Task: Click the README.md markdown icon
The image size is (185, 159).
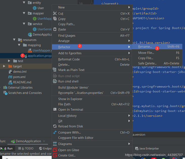Action: 10,82
